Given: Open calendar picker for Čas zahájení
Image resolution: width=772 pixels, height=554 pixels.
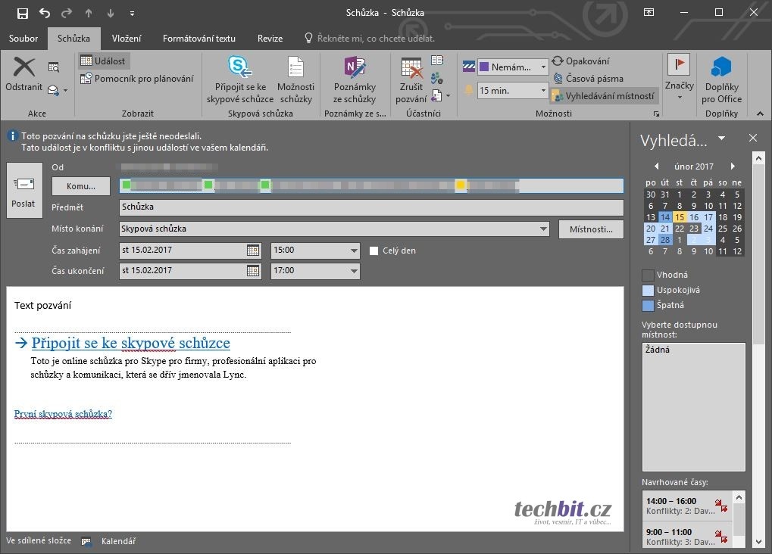Looking at the screenshot, I should 253,251.
